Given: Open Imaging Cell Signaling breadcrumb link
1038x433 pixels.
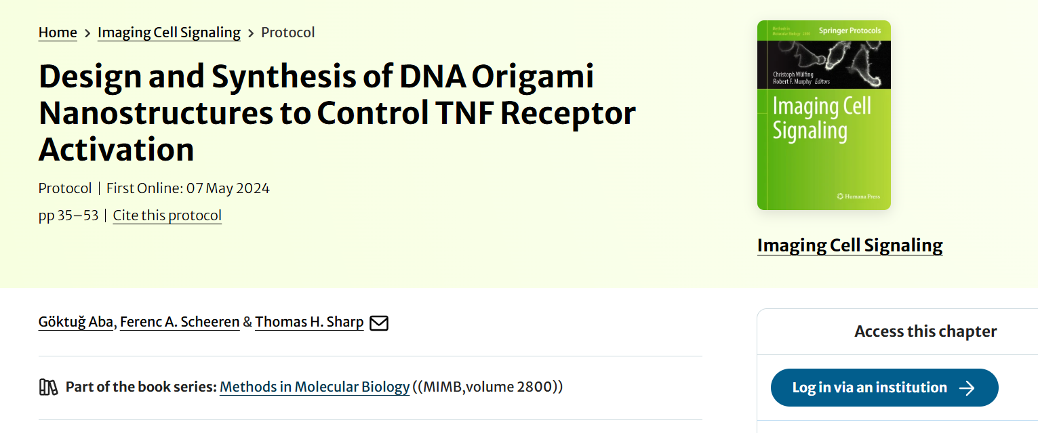Looking at the screenshot, I should [x=169, y=33].
